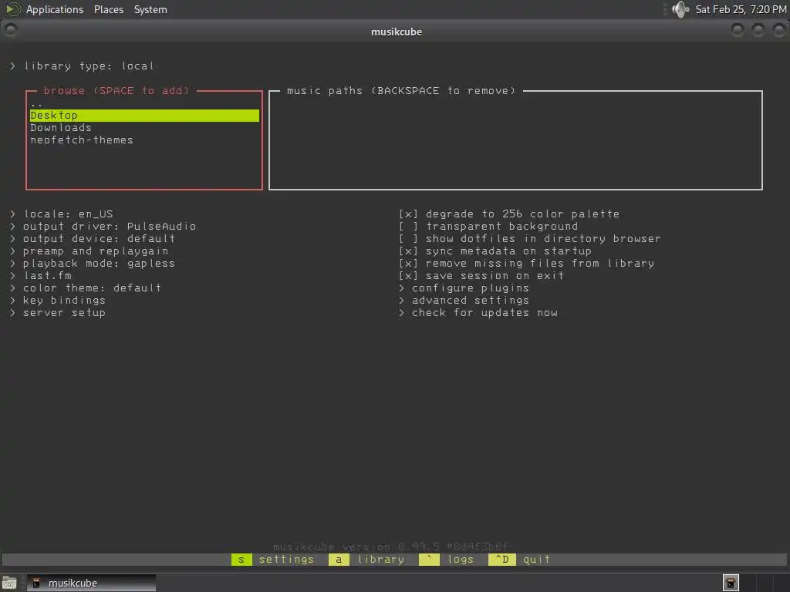The width and height of the screenshot is (790, 592).
Task: Select the Desktop folder in browse list
Action: [x=144, y=116]
